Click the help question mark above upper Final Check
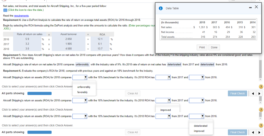The width and height of the screenshot is (264, 136). (x=261, y=87)
